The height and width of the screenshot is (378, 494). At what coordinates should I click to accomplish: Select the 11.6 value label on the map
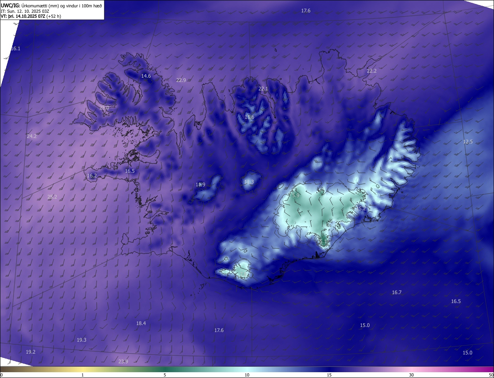click(250, 117)
